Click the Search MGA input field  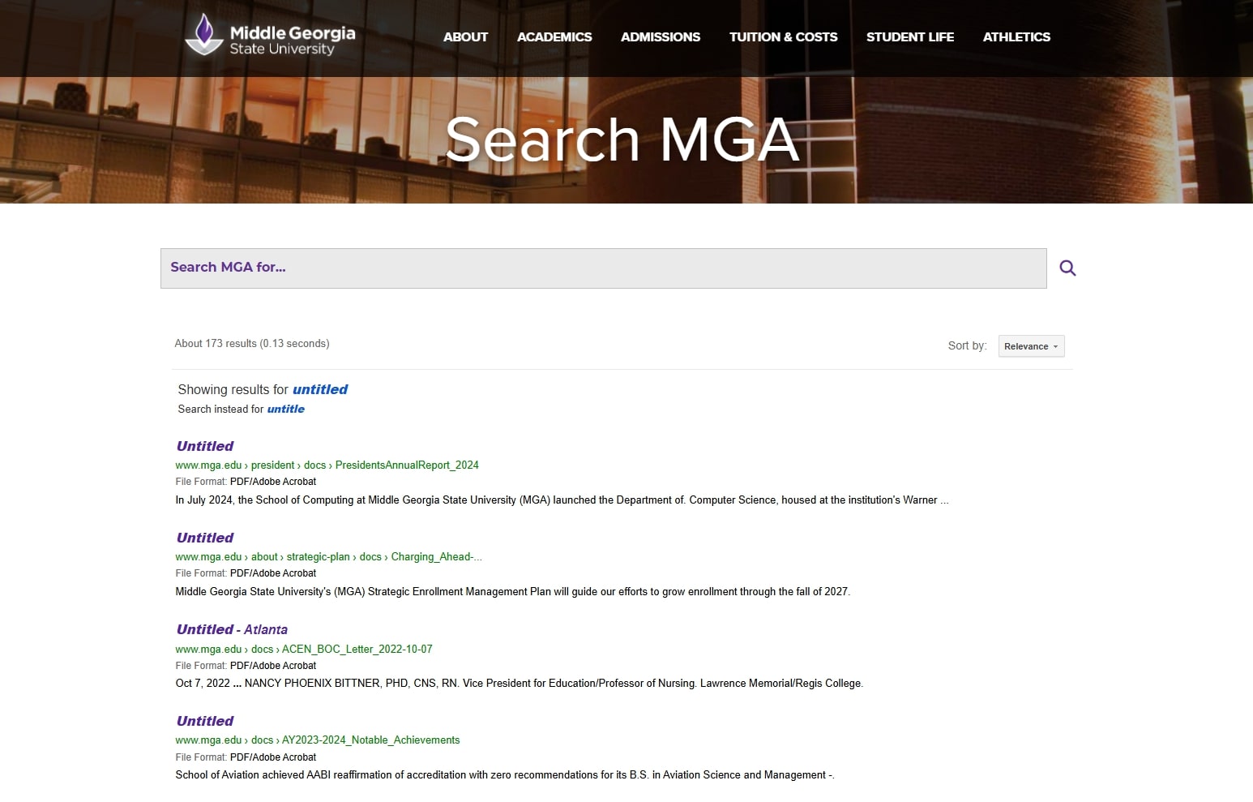[603, 268]
